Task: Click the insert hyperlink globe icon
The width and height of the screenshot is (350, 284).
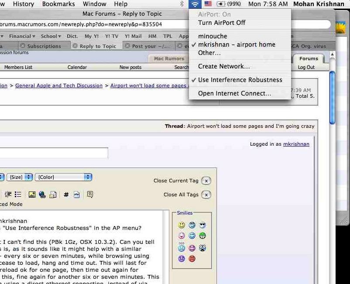Action: pos(42,195)
